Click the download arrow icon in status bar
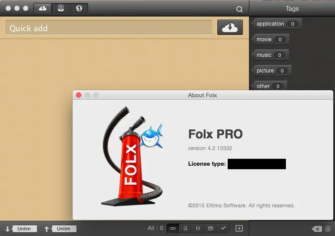335x236 pixels. point(7,229)
